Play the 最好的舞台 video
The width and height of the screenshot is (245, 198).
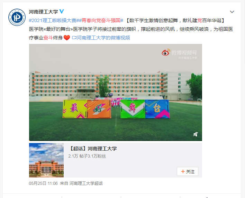click(x=116, y=92)
